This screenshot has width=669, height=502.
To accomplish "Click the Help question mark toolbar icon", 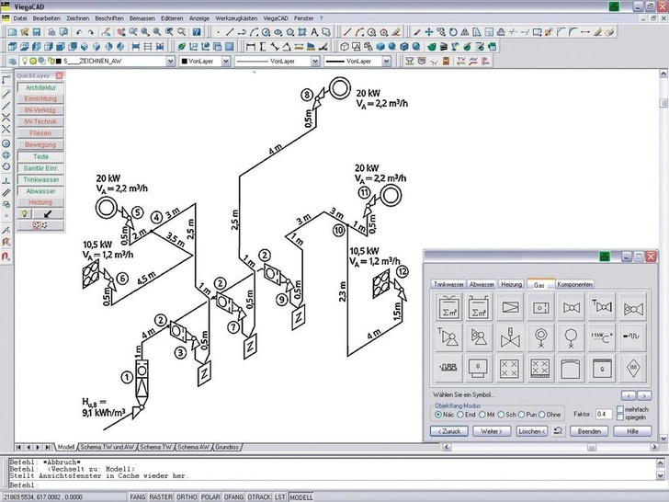I will coord(197,32).
